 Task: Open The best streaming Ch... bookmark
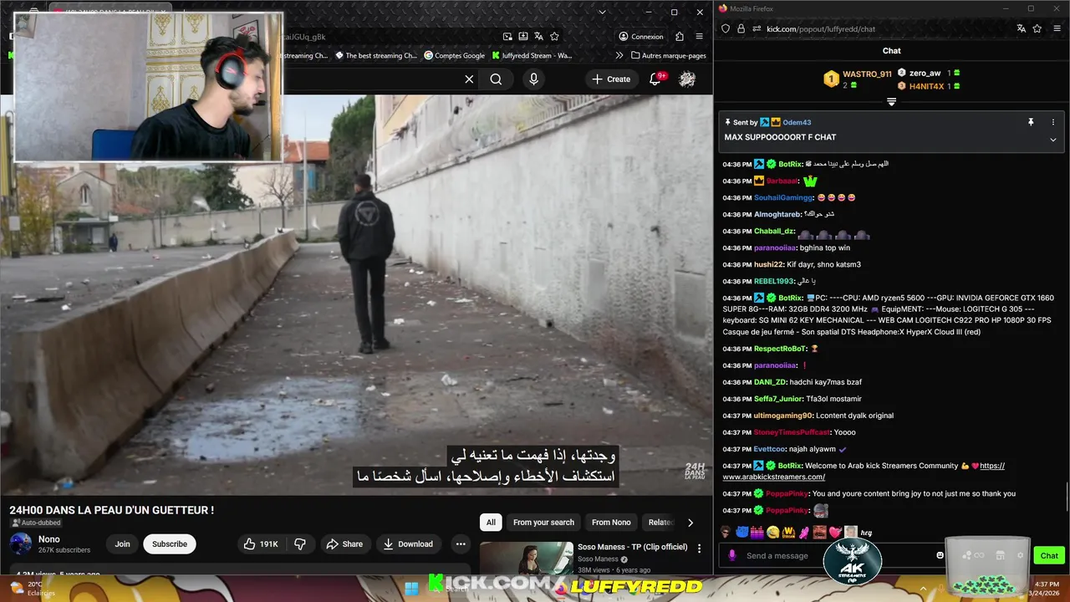click(376, 56)
